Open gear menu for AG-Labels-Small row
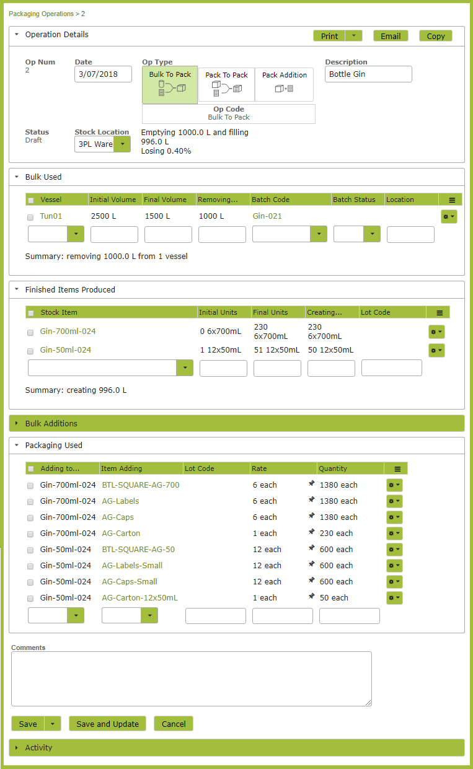The height and width of the screenshot is (769, 473). point(394,566)
